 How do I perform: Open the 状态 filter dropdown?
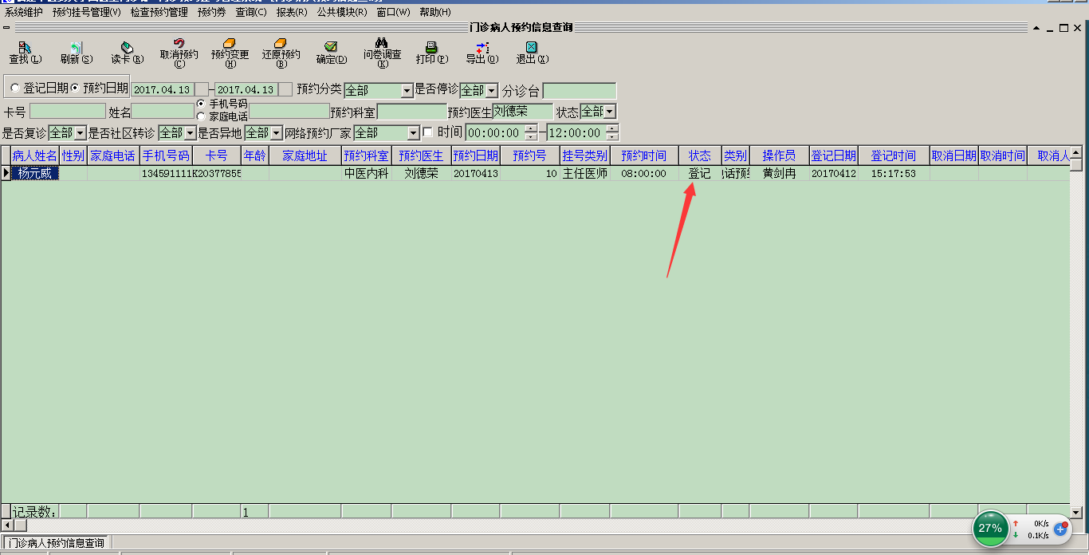pyautogui.click(x=610, y=112)
